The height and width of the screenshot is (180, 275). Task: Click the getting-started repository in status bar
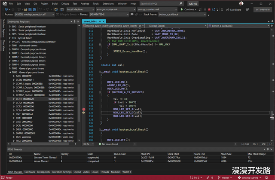click(250, 177)
